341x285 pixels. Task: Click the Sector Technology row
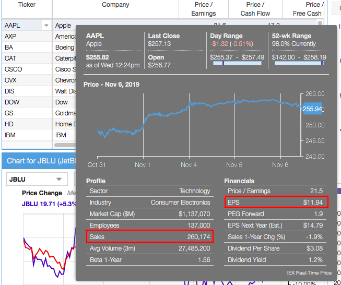click(150, 191)
